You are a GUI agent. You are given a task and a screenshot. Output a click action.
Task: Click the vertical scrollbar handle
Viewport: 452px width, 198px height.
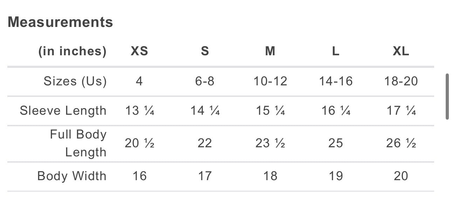447,97
